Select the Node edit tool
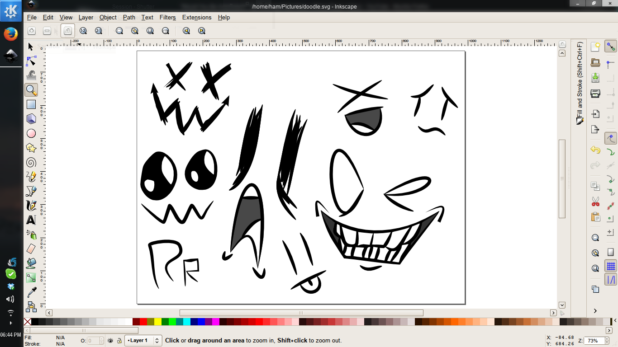Viewport: 618px width, 347px height. 31,61
